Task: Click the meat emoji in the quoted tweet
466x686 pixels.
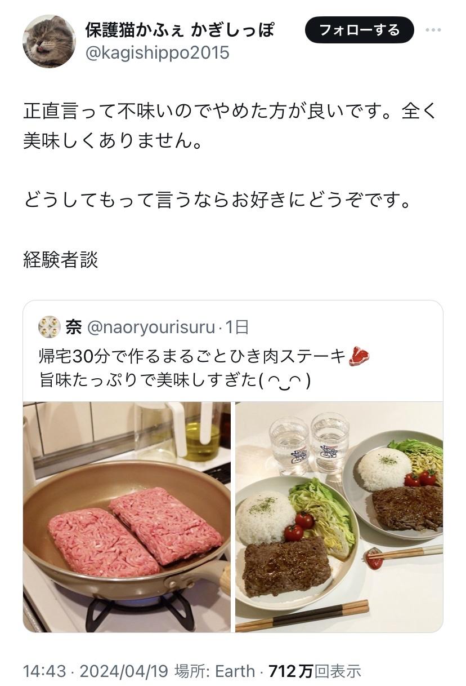Action: pos(359,356)
